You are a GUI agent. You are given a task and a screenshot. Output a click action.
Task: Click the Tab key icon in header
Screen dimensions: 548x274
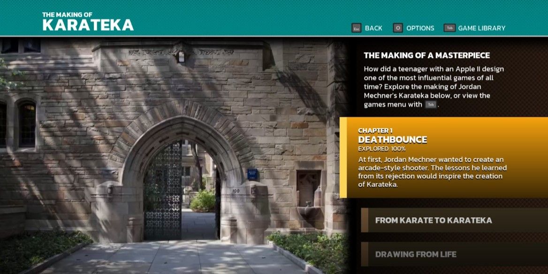coord(449,28)
